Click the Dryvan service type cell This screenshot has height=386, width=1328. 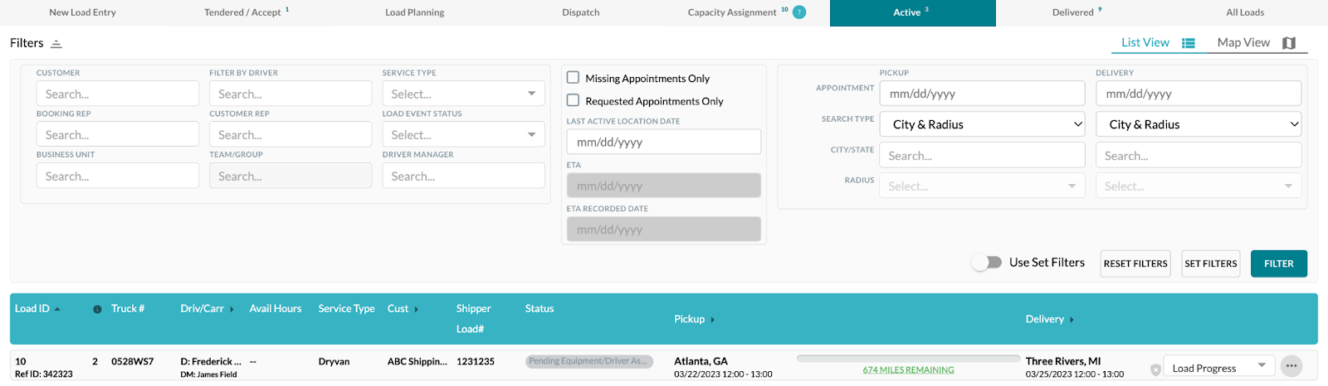pyautogui.click(x=334, y=361)
